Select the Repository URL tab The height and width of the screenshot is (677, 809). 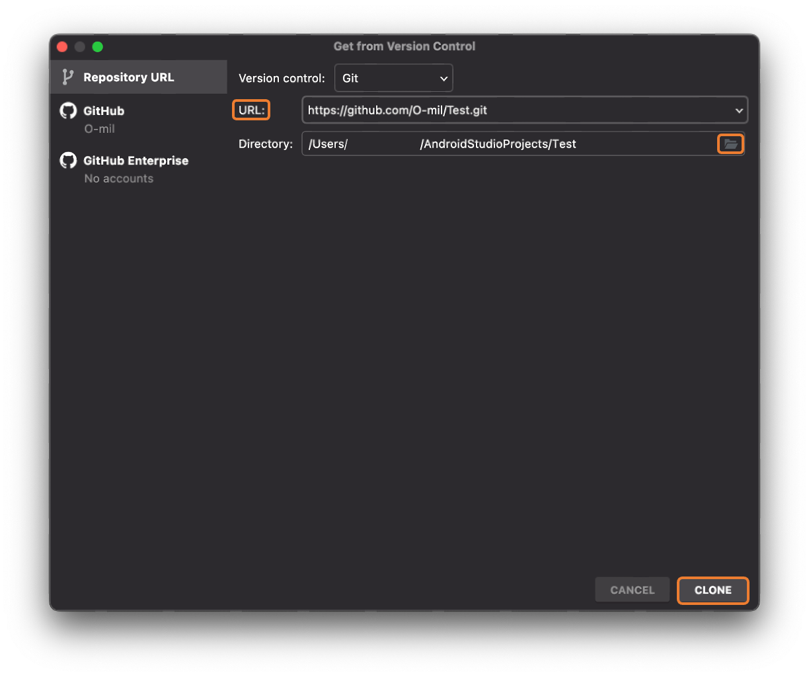pos(139,77)
